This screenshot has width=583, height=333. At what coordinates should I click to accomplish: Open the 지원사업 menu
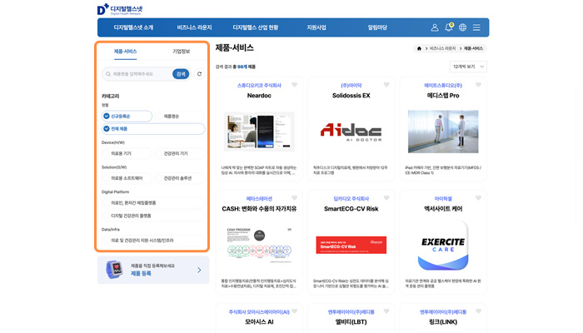316,27
